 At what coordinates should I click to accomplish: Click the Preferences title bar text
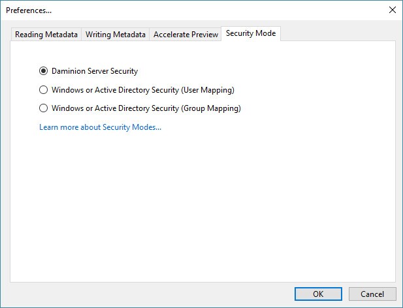point(29,10)
